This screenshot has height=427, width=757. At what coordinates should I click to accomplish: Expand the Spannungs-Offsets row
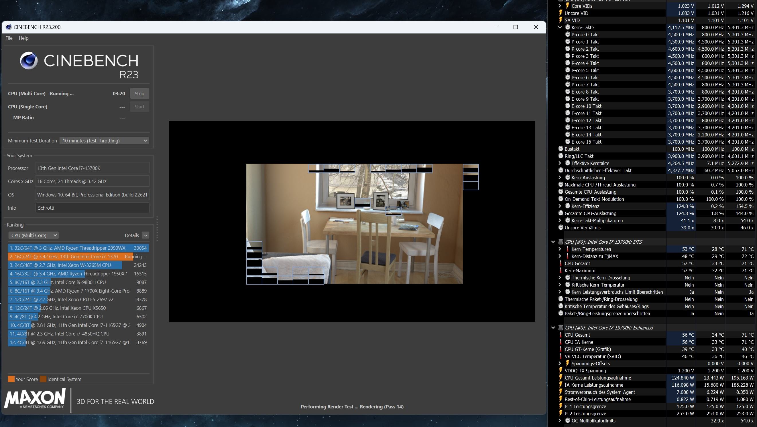560,363
